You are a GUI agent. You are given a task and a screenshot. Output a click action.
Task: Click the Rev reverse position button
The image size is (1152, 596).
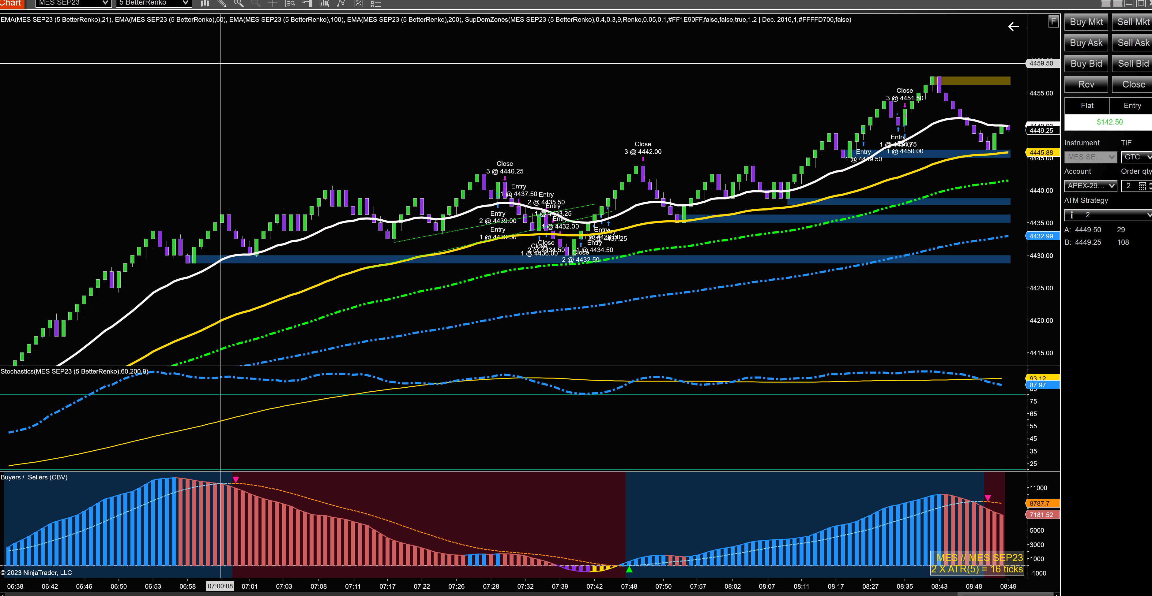pyautogui.click(x=1086, y=84)
